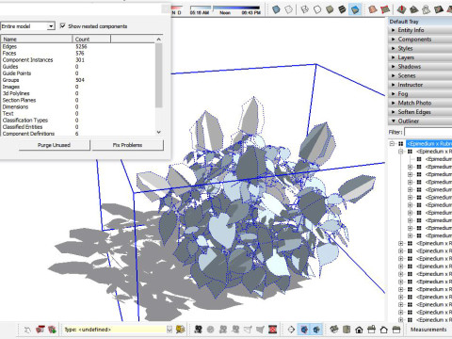Image resolution: width=452 pixels, height=339 pixels.
Task: Switch to Back standard view
Action: click(x=384, y=330)
